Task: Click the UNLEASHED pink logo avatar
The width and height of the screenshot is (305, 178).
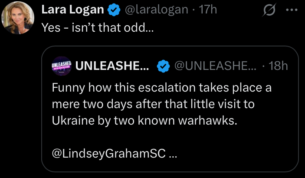Action: click(61, 66)
